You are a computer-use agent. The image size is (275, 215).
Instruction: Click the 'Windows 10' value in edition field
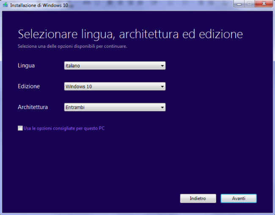point(78,87)
